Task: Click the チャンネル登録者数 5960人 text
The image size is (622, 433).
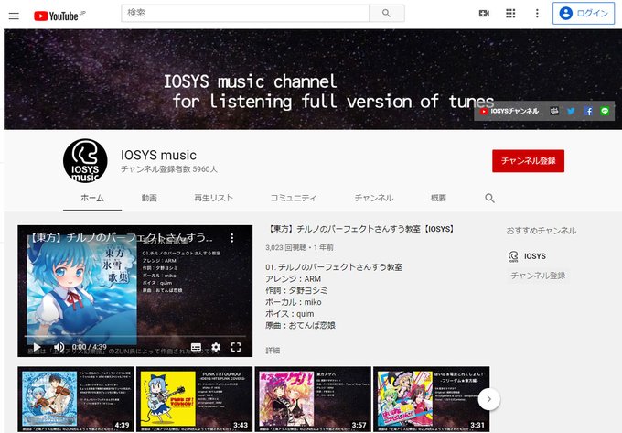Action: 169,169
